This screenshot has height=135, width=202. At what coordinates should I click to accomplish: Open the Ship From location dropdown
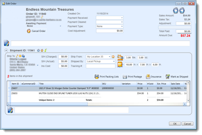(x=109, y=57)
